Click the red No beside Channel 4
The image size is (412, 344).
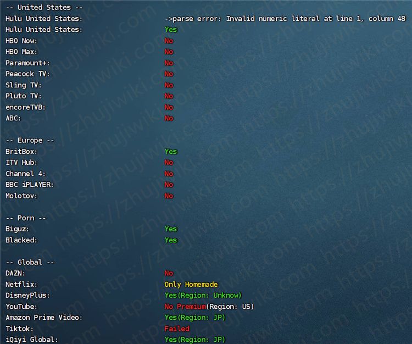169,174
